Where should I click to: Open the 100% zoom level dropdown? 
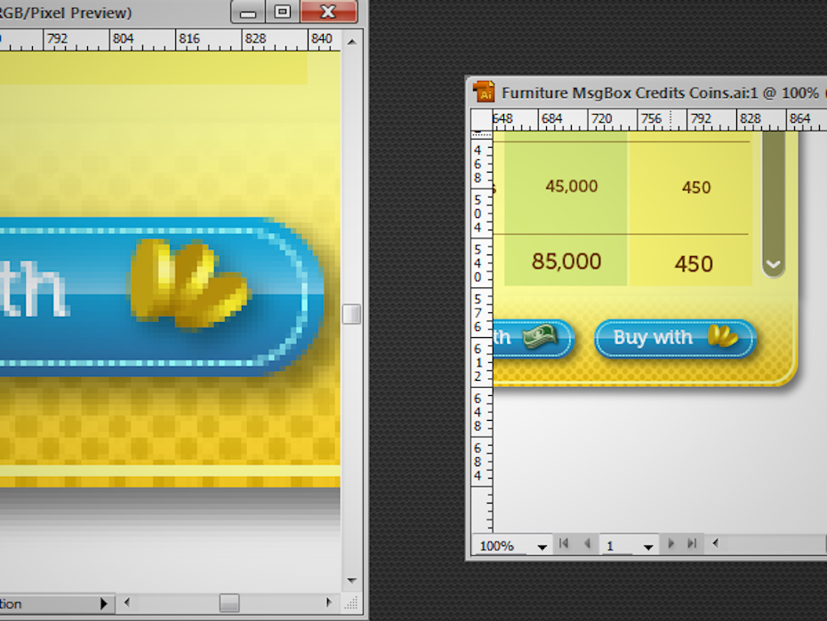(541, 546)
